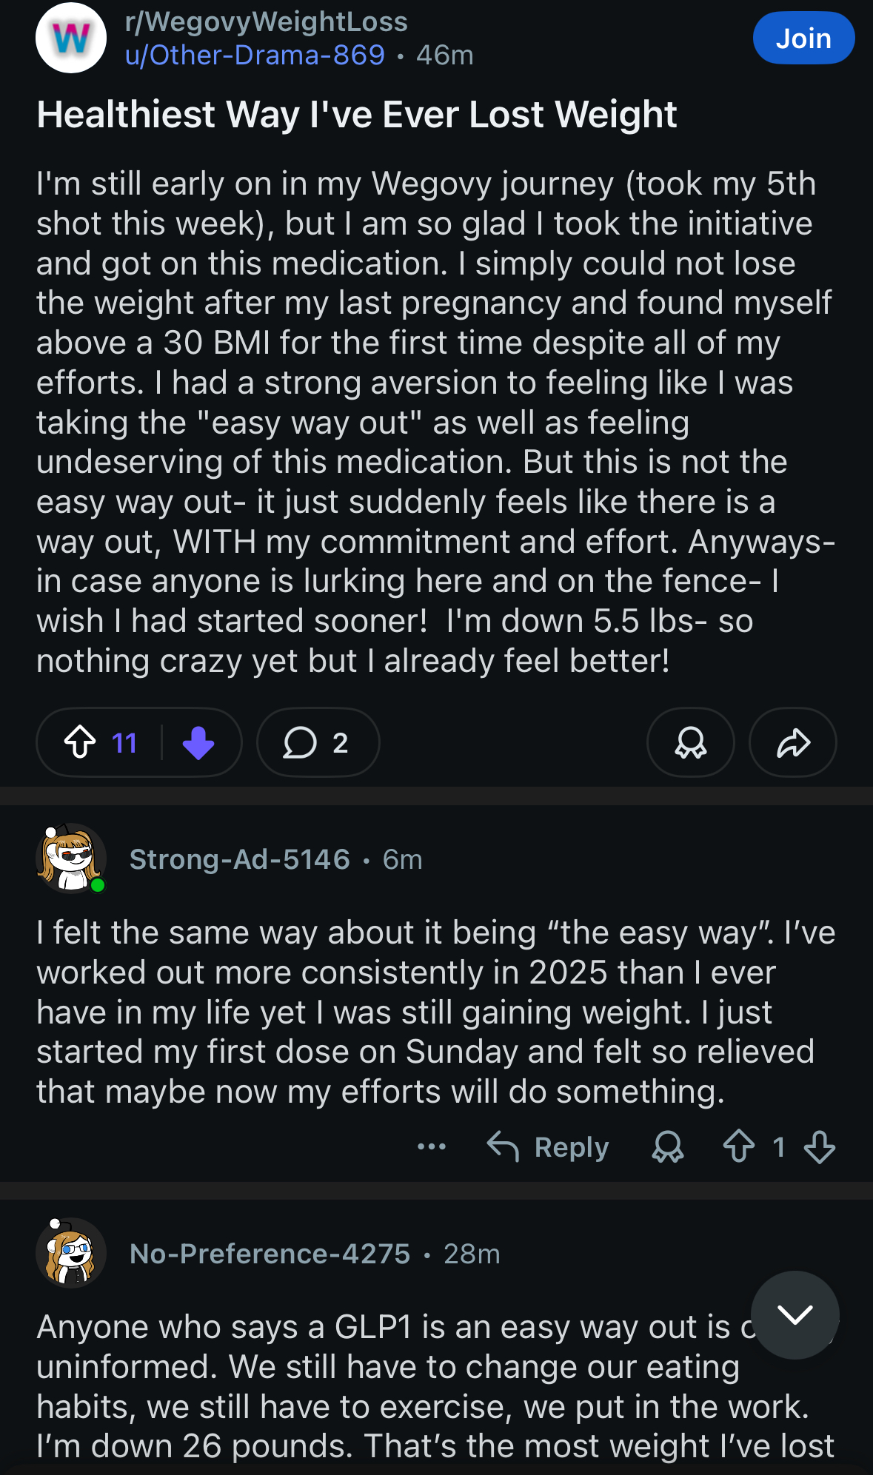
Task: Award Strong-Ad-5146's comment
Action: coord(668,1147)
